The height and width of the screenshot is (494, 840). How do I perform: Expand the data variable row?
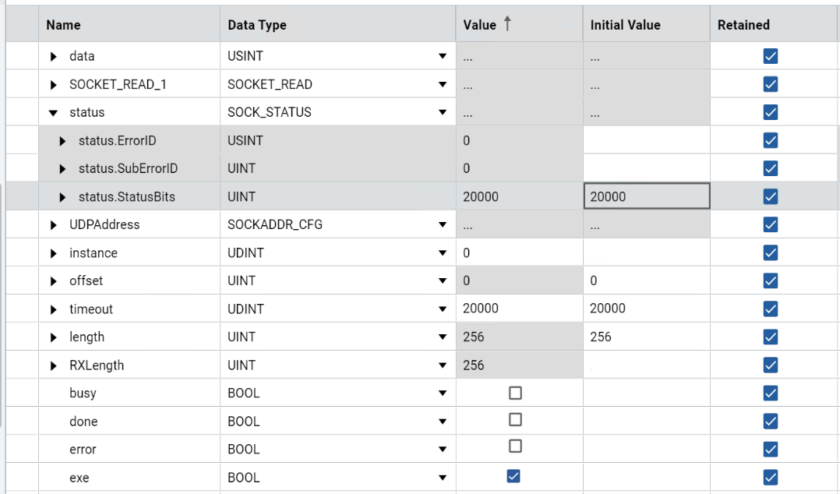coord(54,56)
